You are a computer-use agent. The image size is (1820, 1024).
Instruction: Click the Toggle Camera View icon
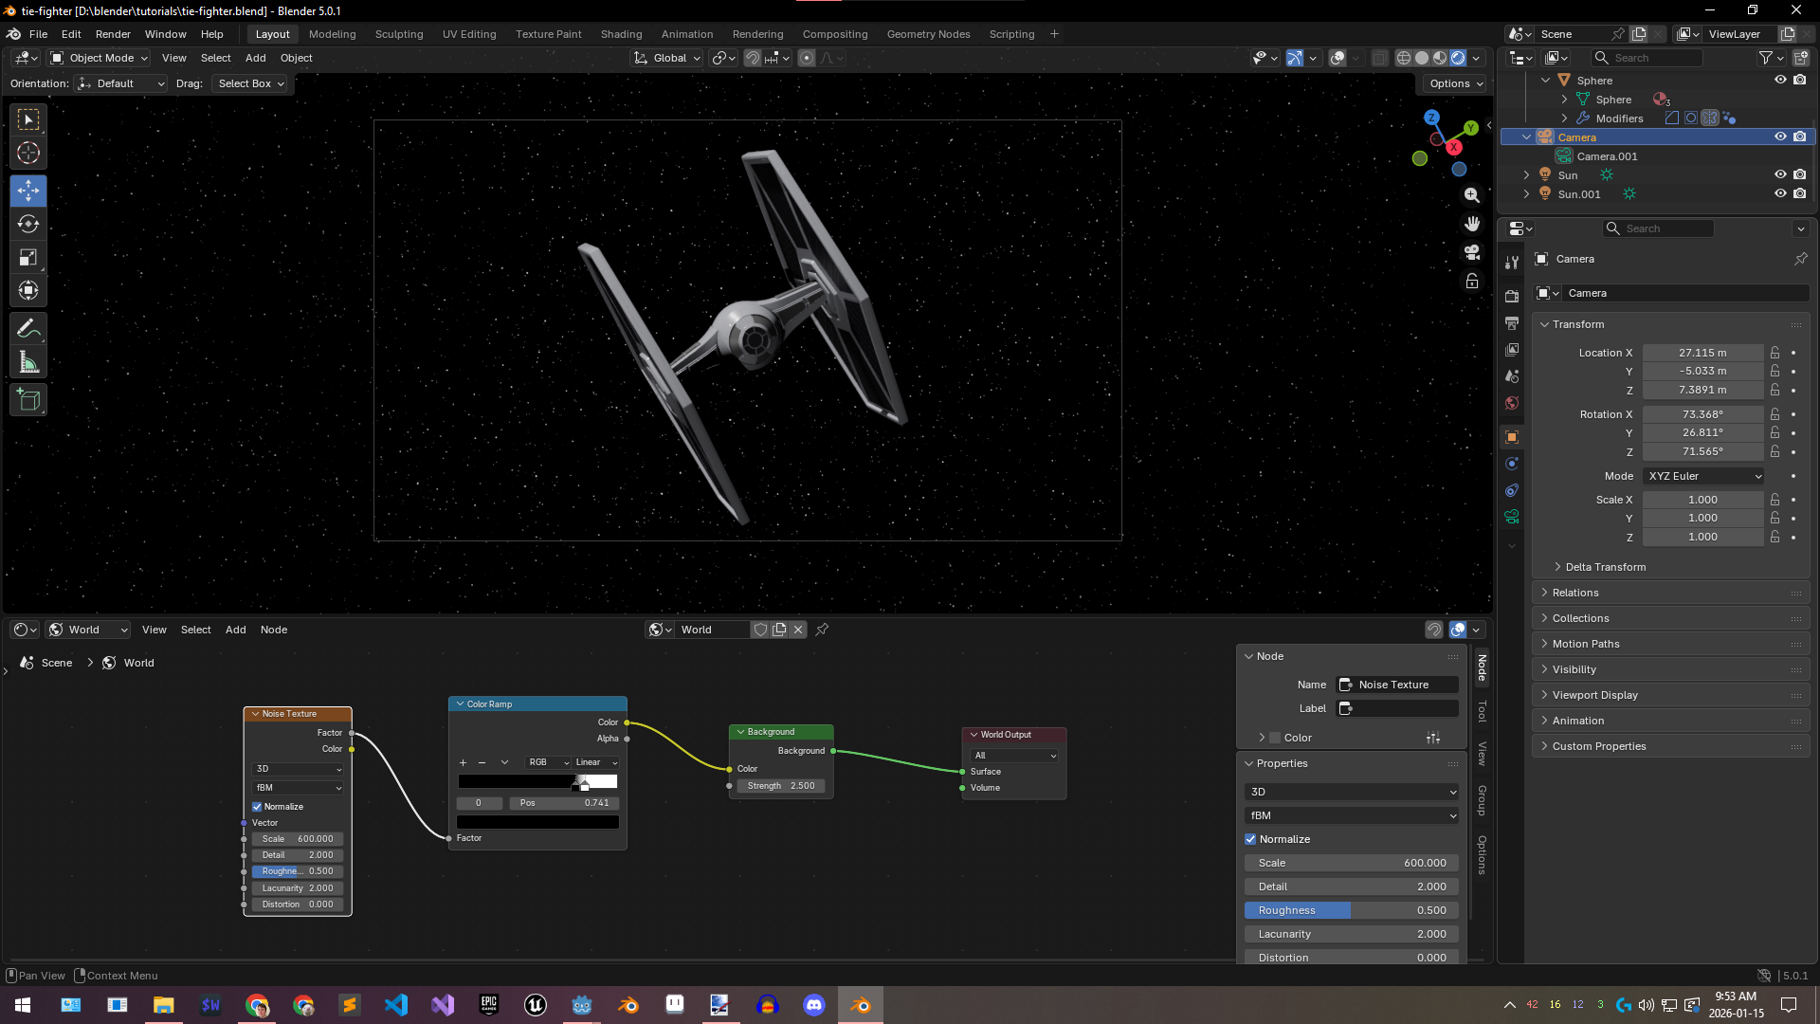(x=1472, y=252)
